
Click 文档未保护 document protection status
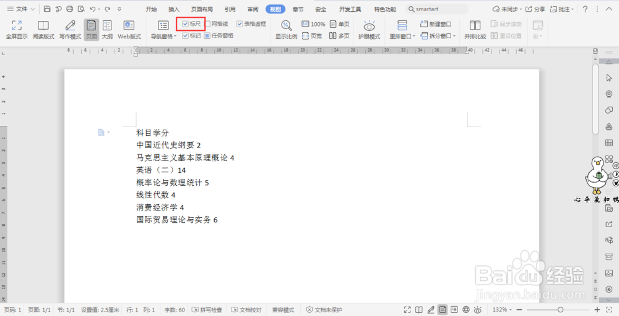pos(324,310)
